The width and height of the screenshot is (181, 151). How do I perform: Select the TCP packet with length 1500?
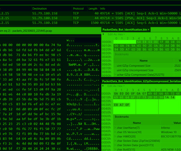tap(90, 23)
